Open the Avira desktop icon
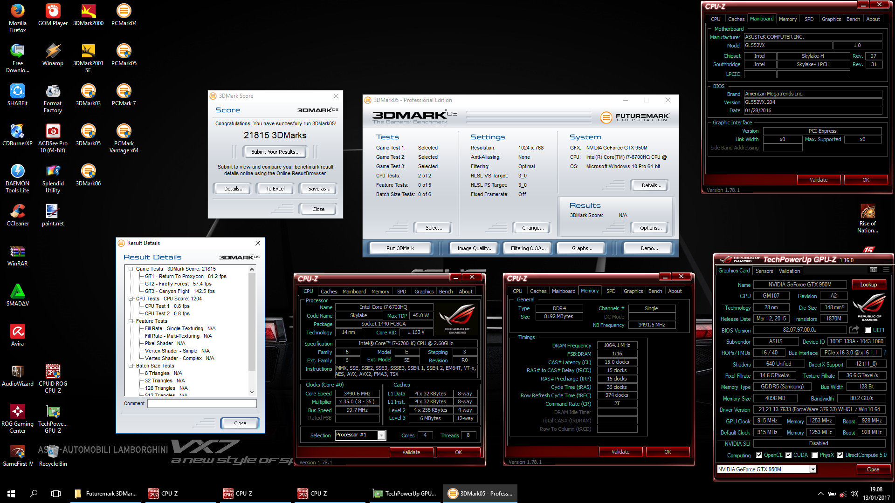895x503 pixels. click(x=18, y=335)
